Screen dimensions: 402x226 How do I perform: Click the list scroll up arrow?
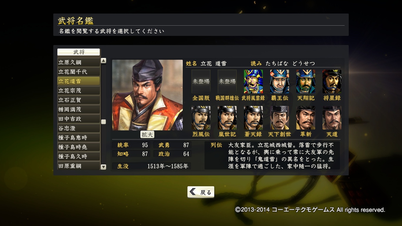[x=103, y=61]
